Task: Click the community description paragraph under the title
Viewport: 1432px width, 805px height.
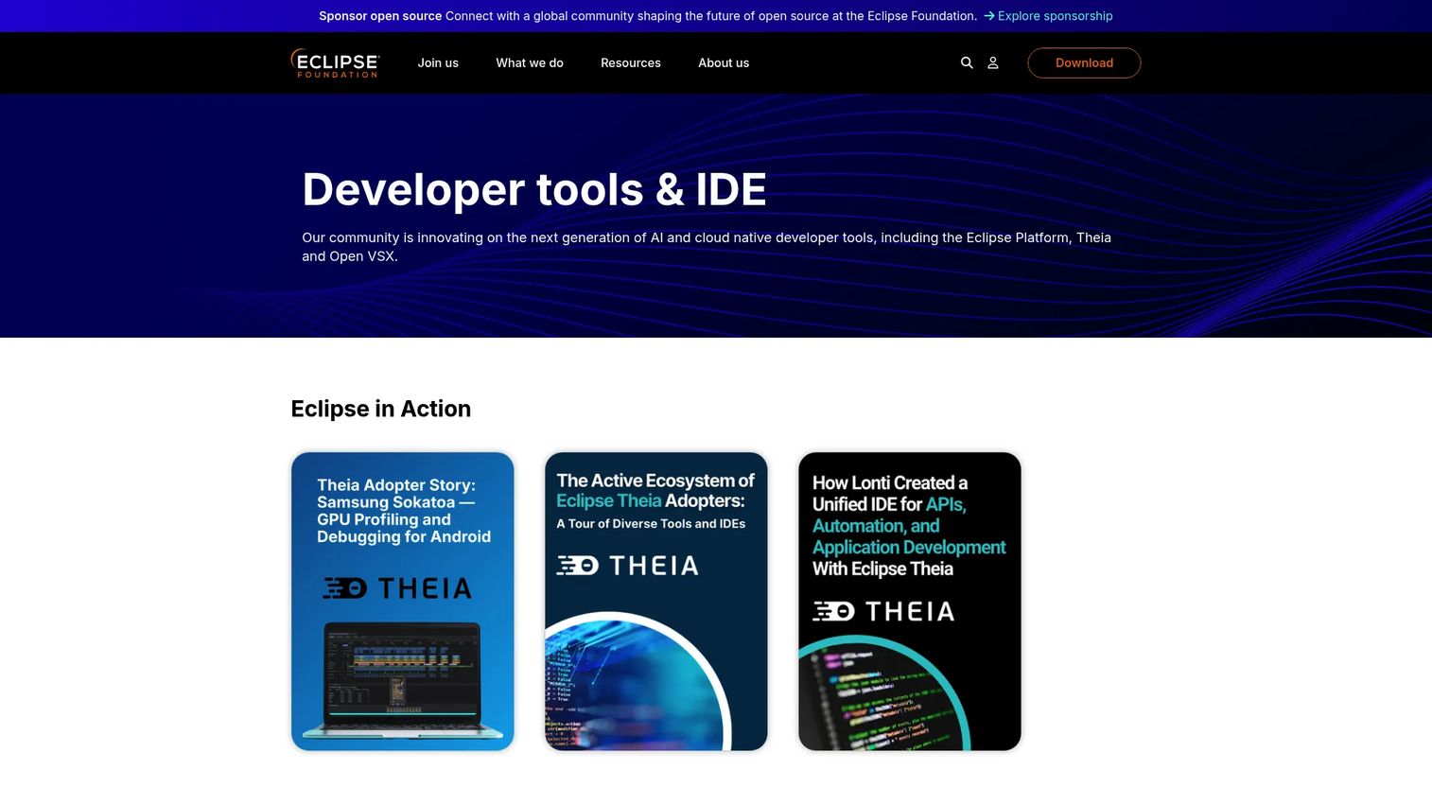Action: 707,247
